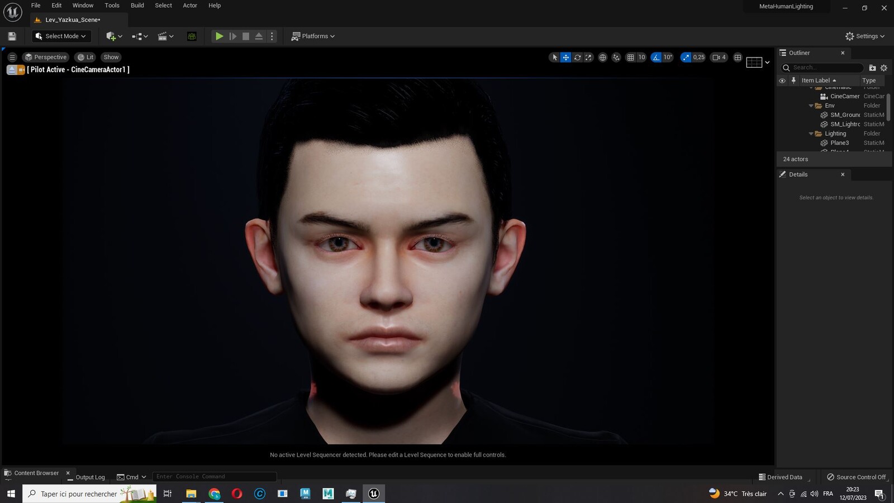Select the CineCamera actor row
The height and width of the screenshot is (503, 894).
click(831, 96)
